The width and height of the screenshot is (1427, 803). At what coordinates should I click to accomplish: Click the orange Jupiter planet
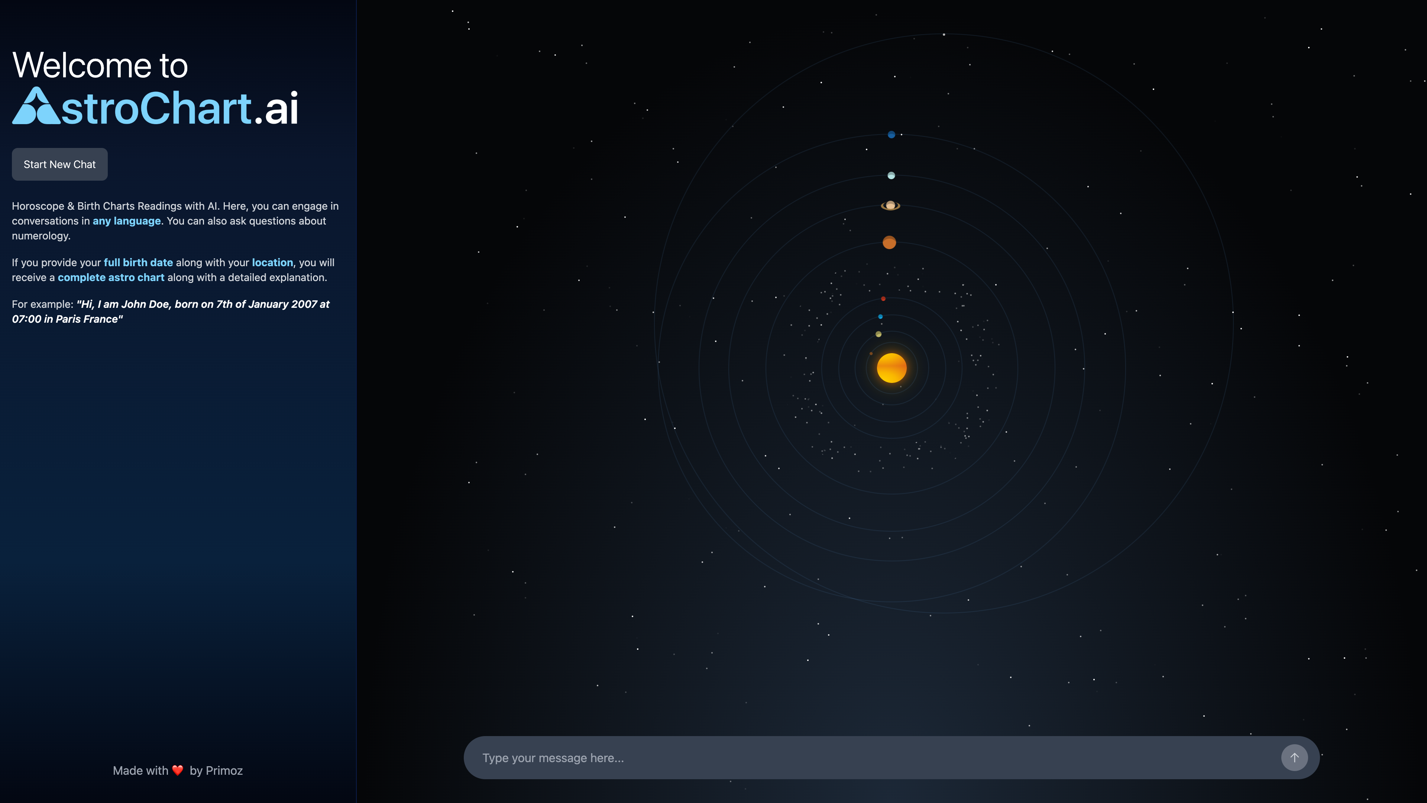889,242
